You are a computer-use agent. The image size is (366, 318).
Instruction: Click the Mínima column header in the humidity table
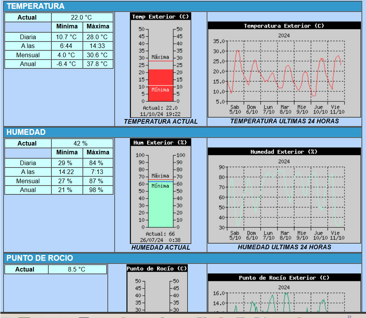(67, 152)
